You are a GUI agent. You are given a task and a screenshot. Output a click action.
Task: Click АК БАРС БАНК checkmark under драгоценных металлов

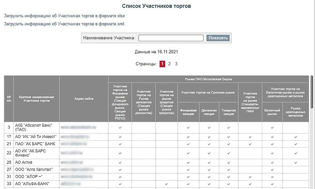click(296, 144)
